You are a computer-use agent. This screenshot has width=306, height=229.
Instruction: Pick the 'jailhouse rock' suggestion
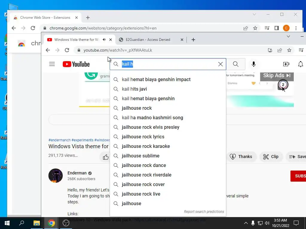[168, 108]
